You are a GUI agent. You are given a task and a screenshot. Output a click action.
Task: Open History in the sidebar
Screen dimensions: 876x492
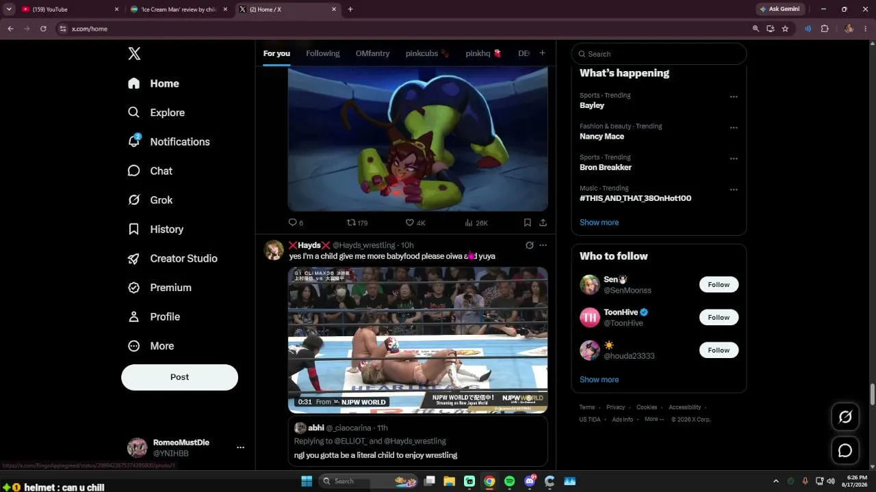click(x=155, y=230)
